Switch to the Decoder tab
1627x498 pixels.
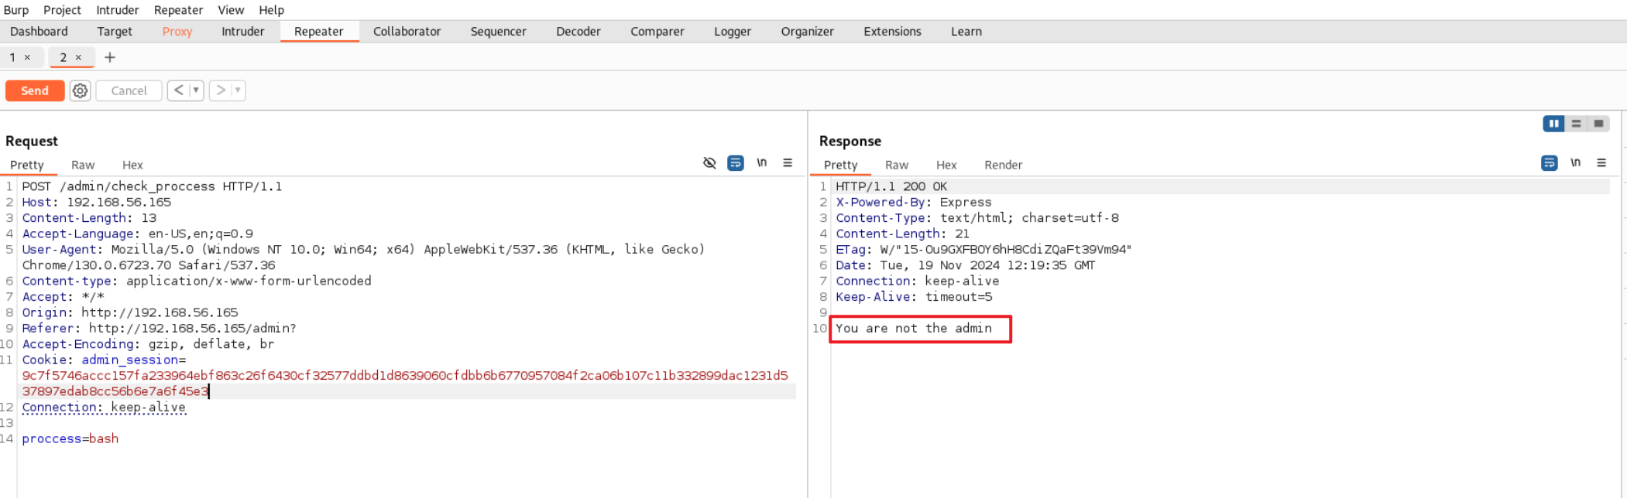coord(578,32)
